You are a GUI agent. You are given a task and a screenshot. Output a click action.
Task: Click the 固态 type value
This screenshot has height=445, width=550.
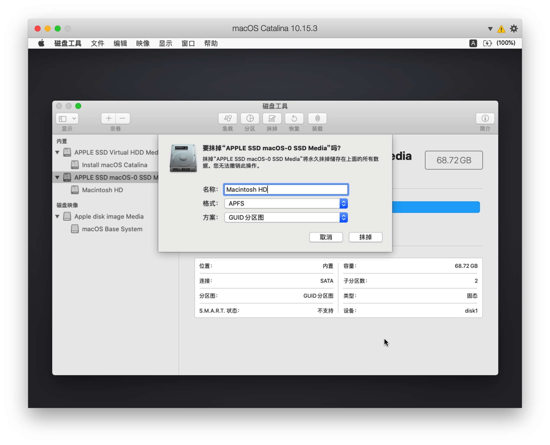click(x=472, y=296)
